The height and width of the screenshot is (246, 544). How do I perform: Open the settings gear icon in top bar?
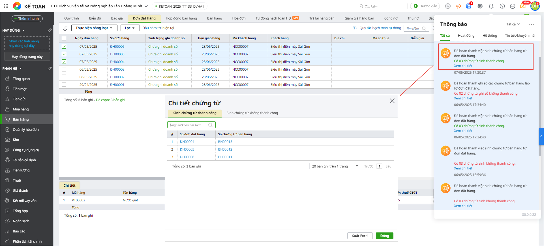pyautogui.click(x=480, y=6)
